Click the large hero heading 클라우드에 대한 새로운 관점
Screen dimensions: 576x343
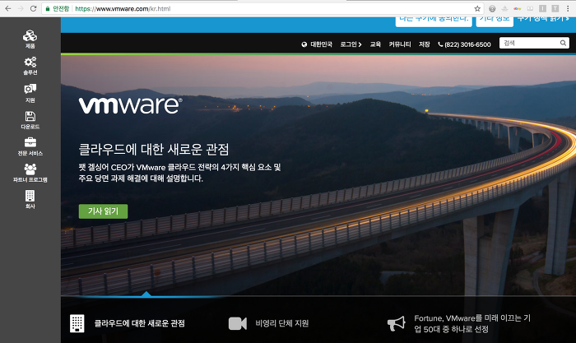pyautogui.click(x=154, y=150)
